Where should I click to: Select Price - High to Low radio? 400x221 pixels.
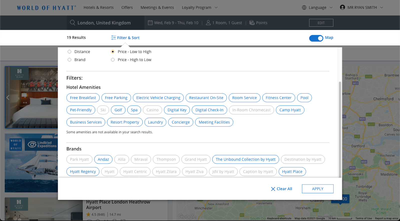pyautogui.click(x=113, y=60)
